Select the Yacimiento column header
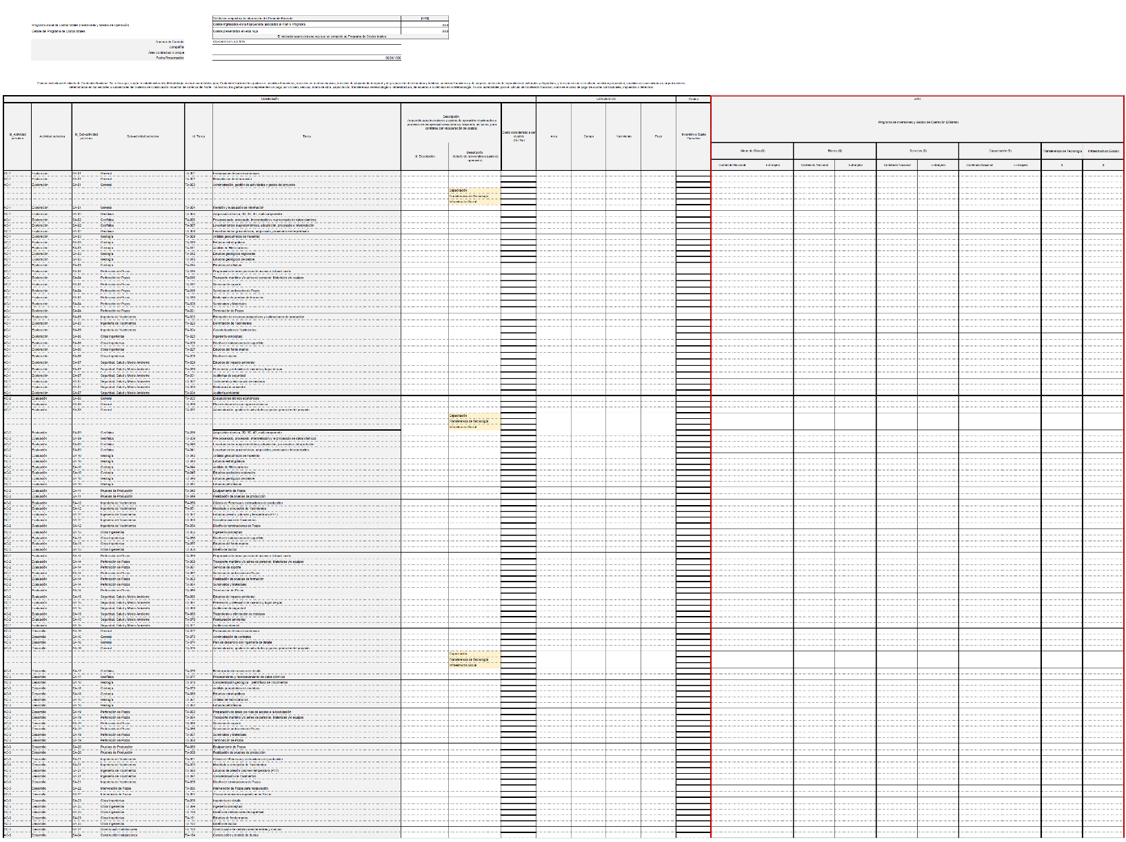Image resolution: width=1126 pixels, height=842 pixels. (x=623, y=136)
